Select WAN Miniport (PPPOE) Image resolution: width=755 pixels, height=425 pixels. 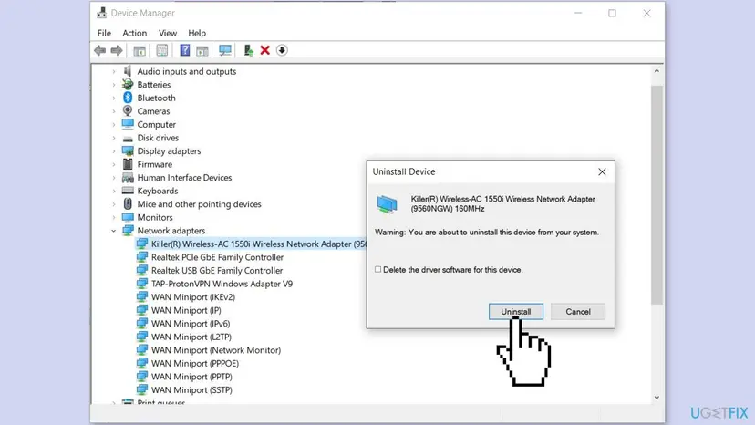click(194, 363)
